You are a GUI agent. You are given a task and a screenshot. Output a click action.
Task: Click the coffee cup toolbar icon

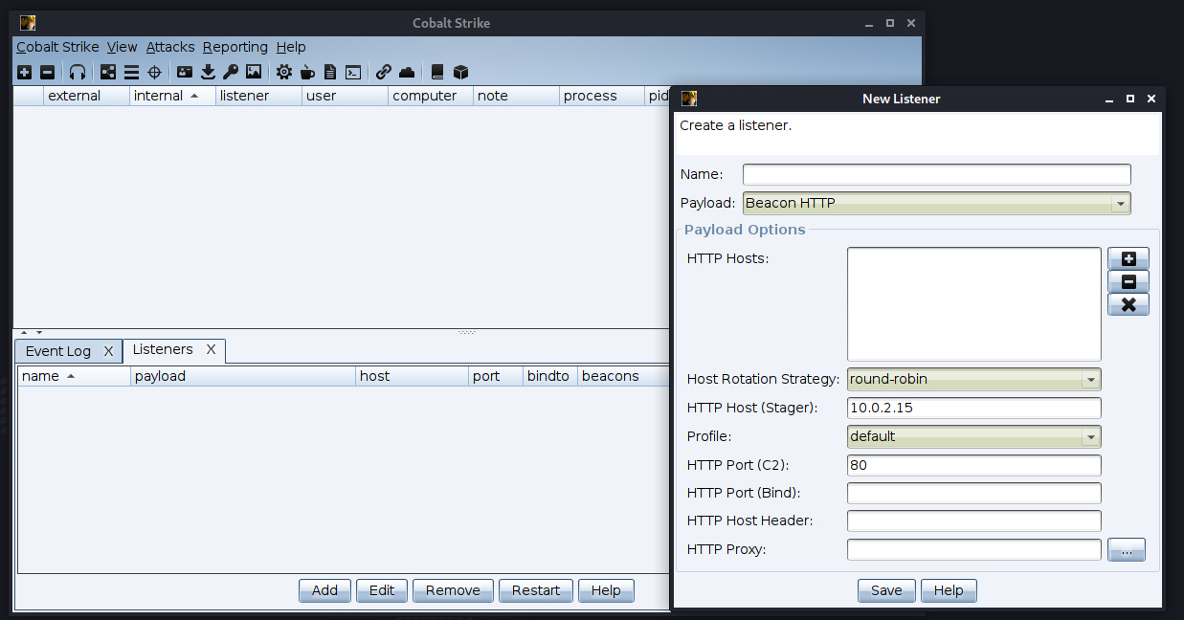[x=307, y=72]
